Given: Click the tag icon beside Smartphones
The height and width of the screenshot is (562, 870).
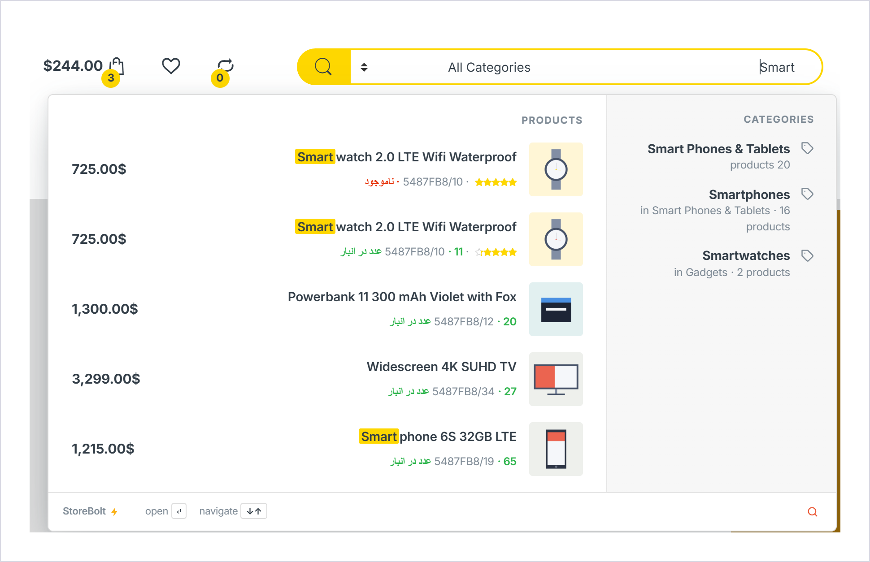Looking at the screenshot, I should [807, 194].
